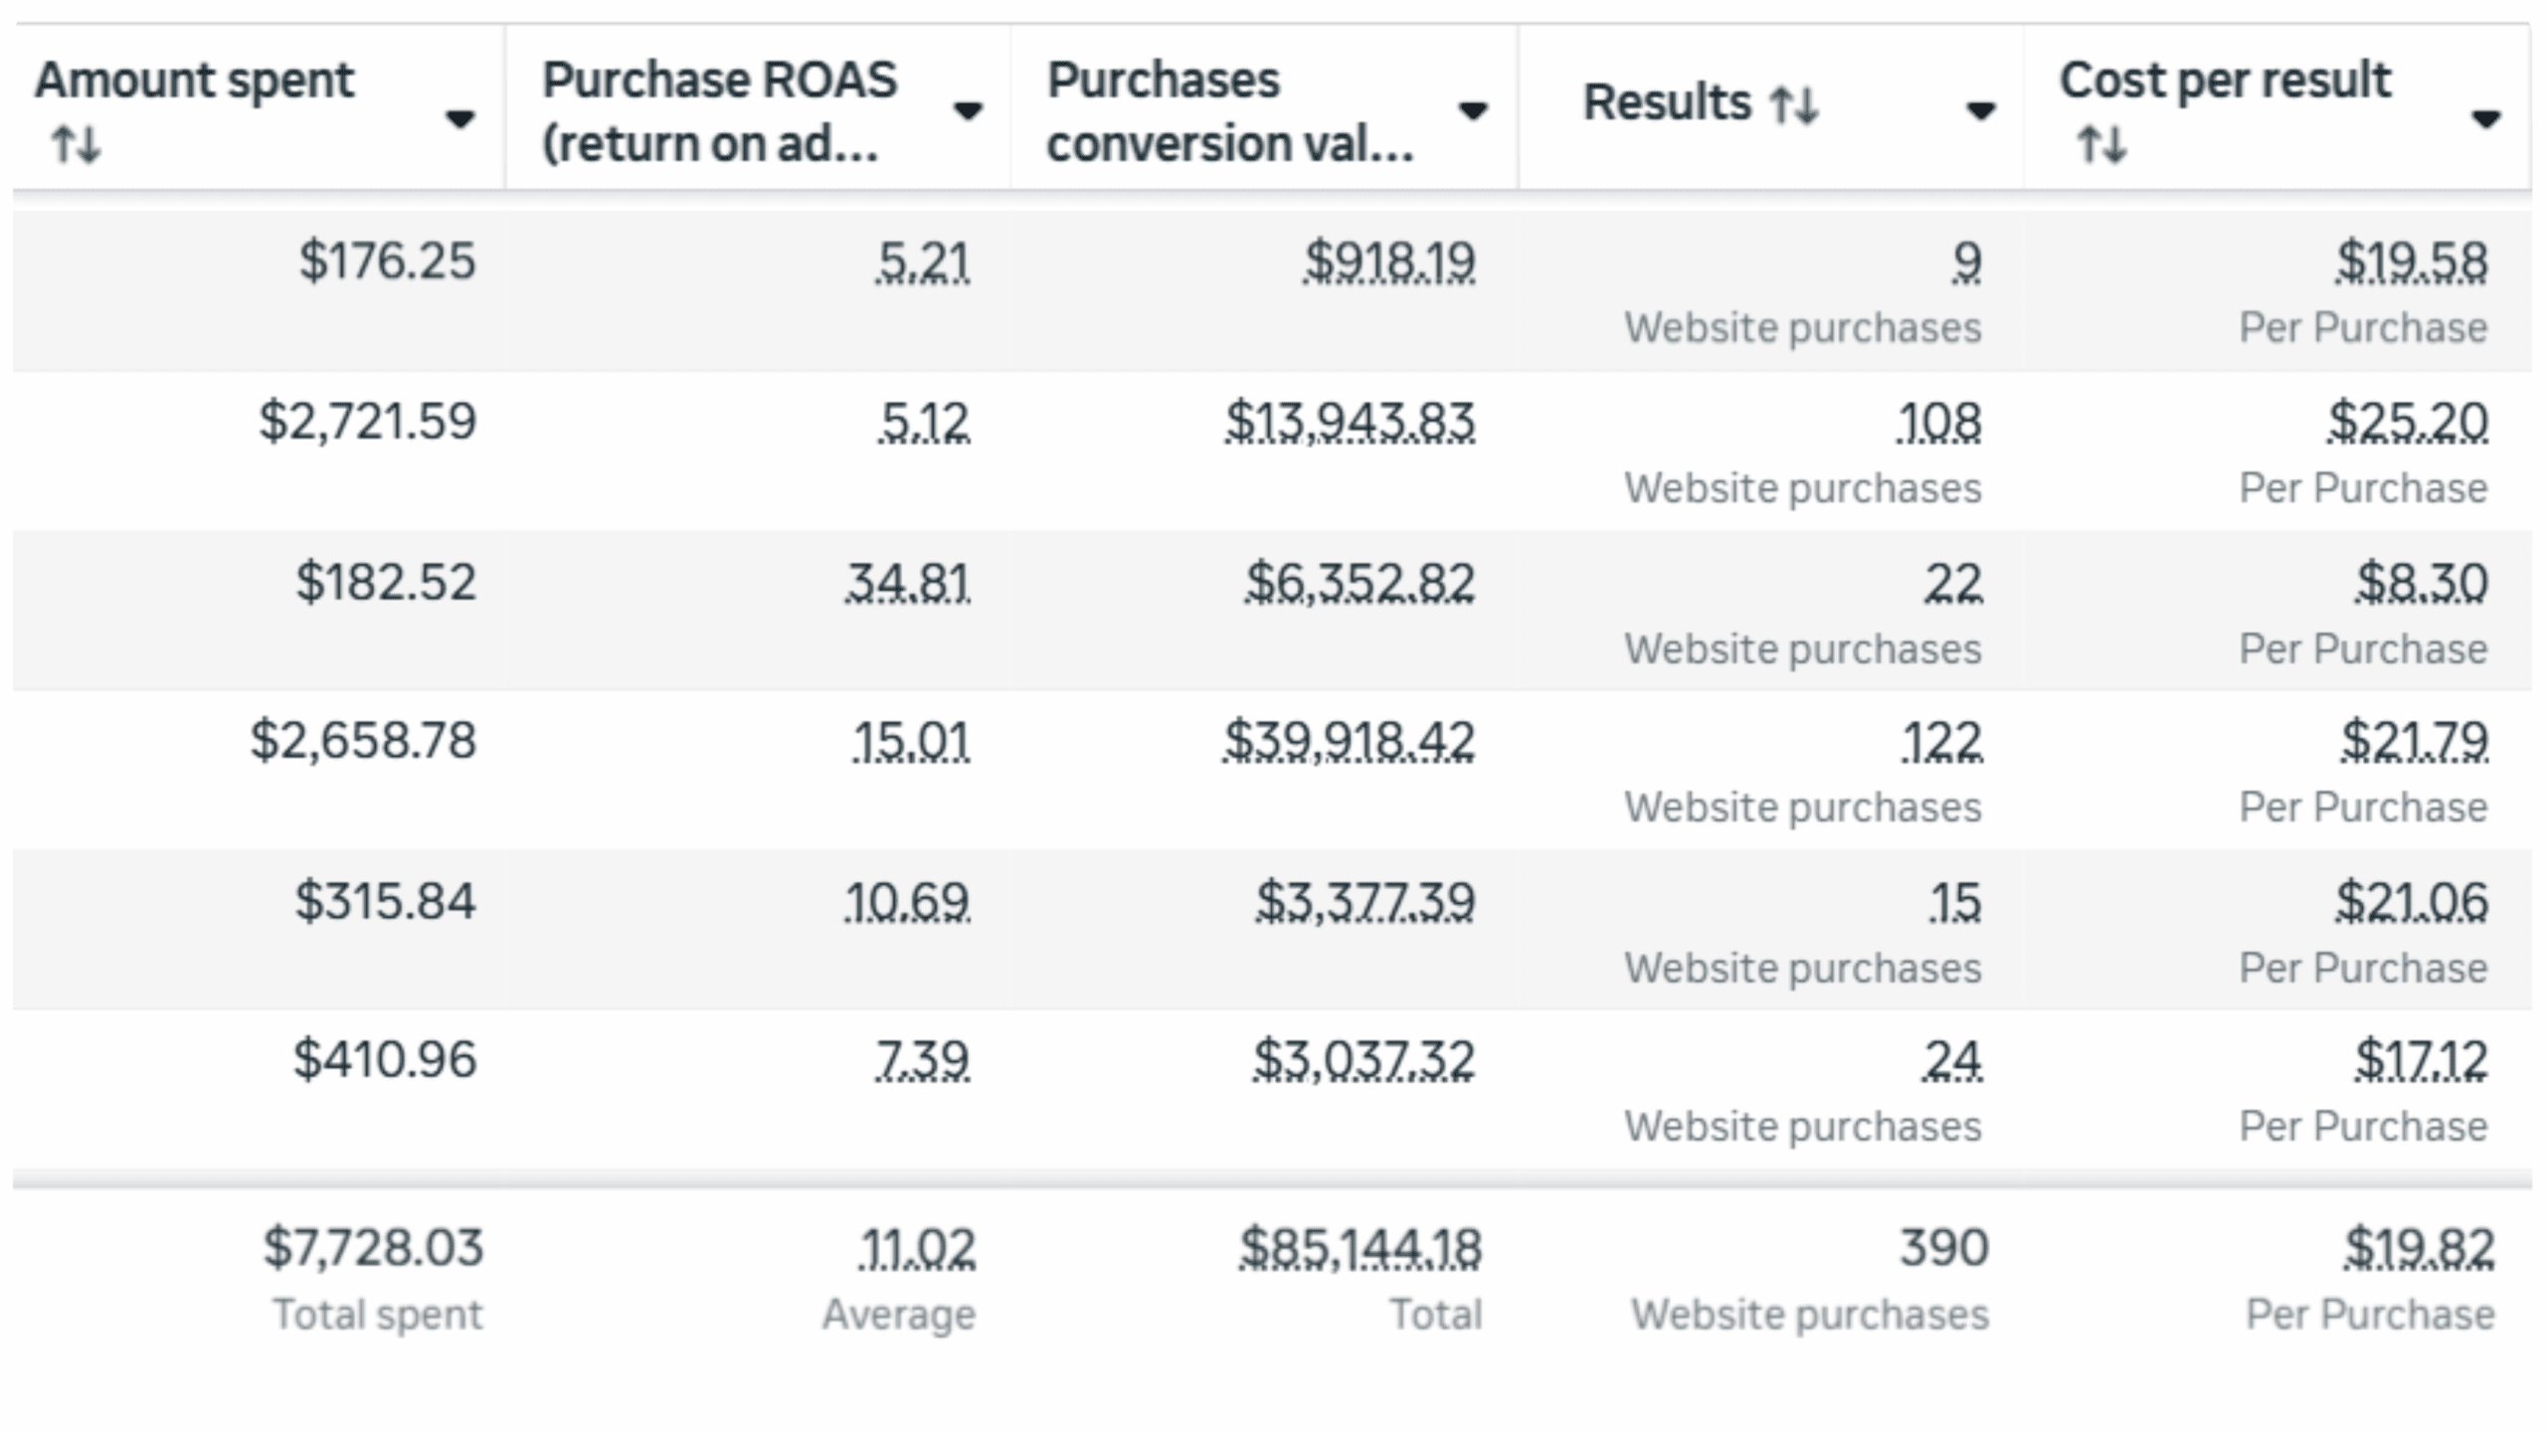Click the $8.30 cost per purchase
The height and width of the screenshot is (1432, 2546).
2422,583
